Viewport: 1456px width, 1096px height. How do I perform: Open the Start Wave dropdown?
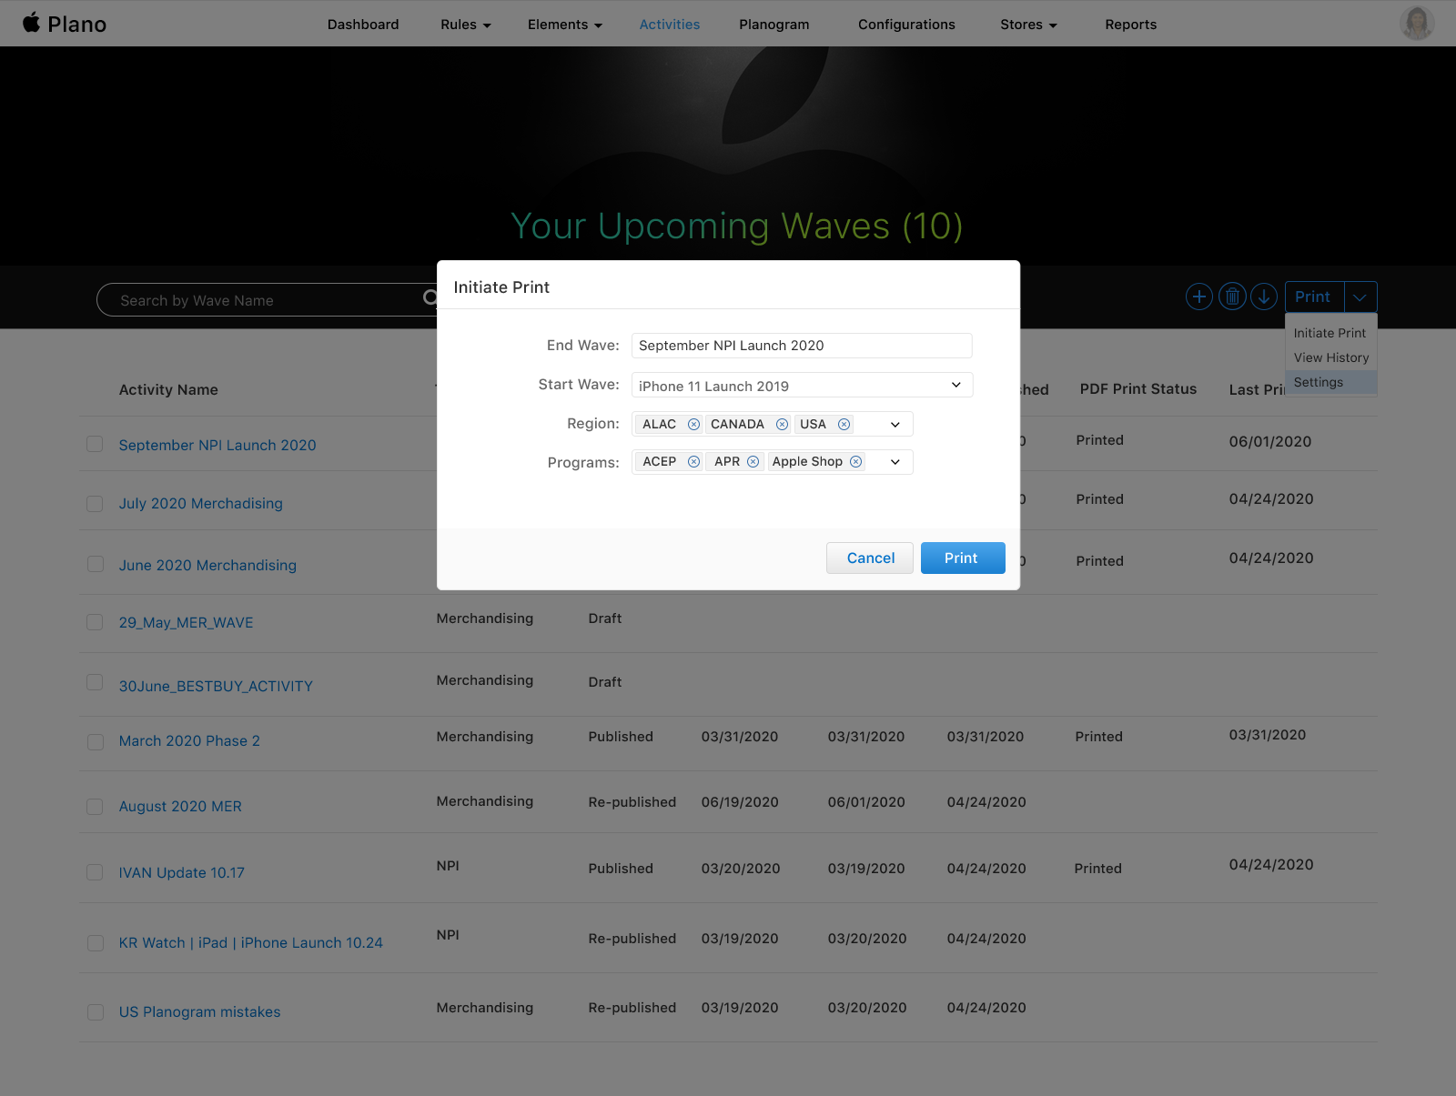tap(802, 386)
